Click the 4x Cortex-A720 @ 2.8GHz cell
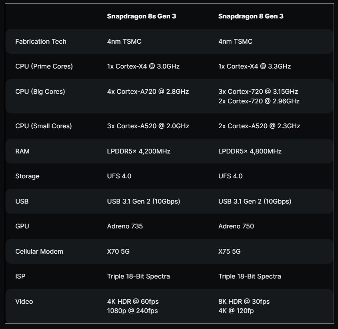Image resolution: width=338 pixels, height=329 pixels. (148, 91)
